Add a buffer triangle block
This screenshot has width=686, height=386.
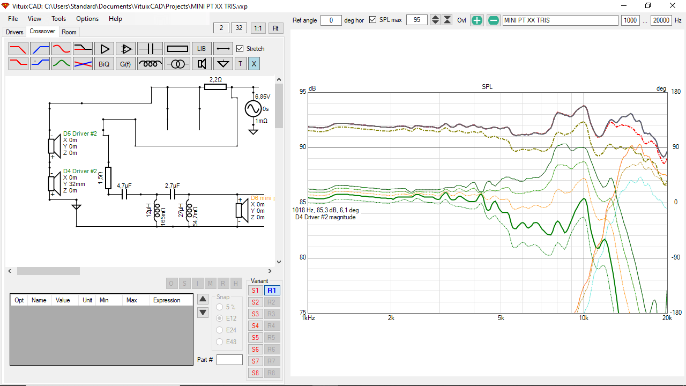105,49
